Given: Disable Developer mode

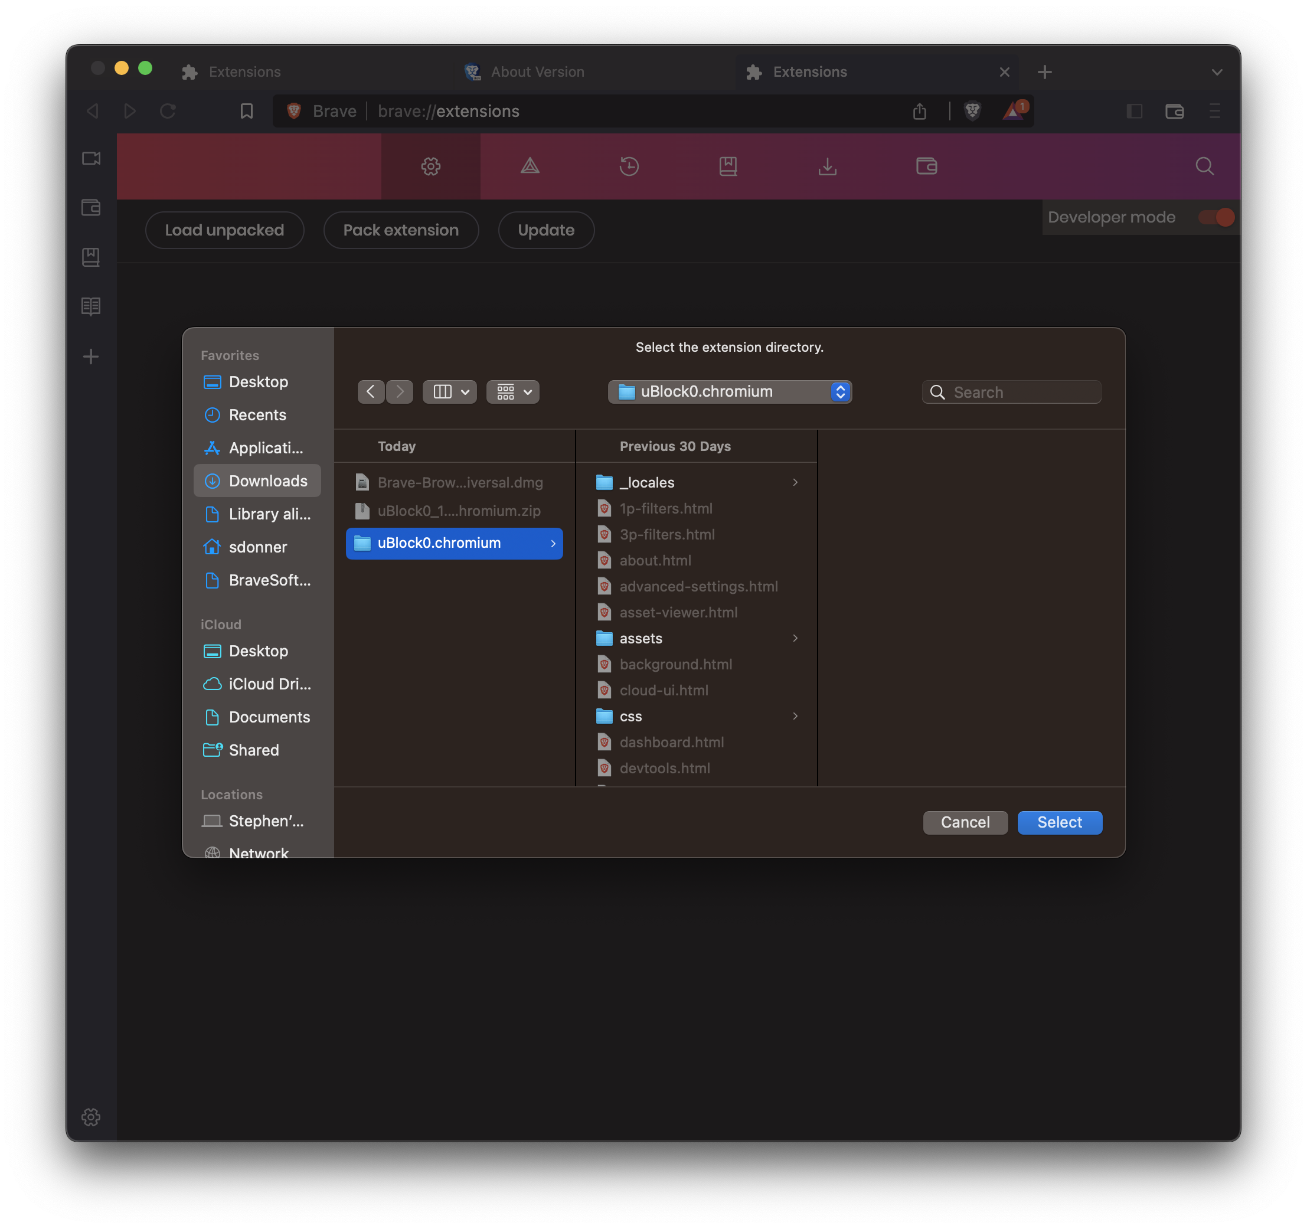Looking at the screenshot, I should 1215,217.
